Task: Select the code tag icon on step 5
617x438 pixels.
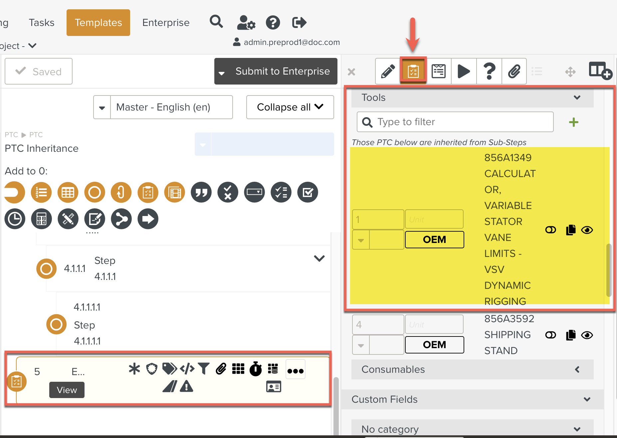Action: tap(187, 369)
